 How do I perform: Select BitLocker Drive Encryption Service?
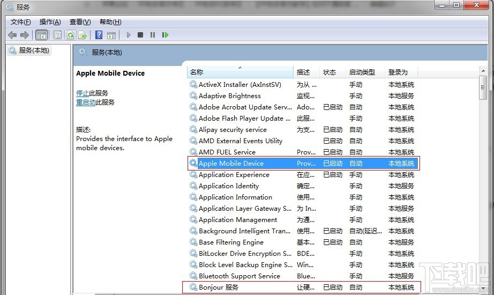coord(303,254)
